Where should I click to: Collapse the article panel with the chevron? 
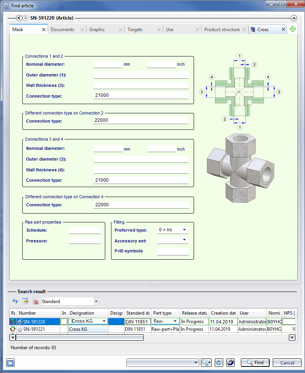click(293, 18)
